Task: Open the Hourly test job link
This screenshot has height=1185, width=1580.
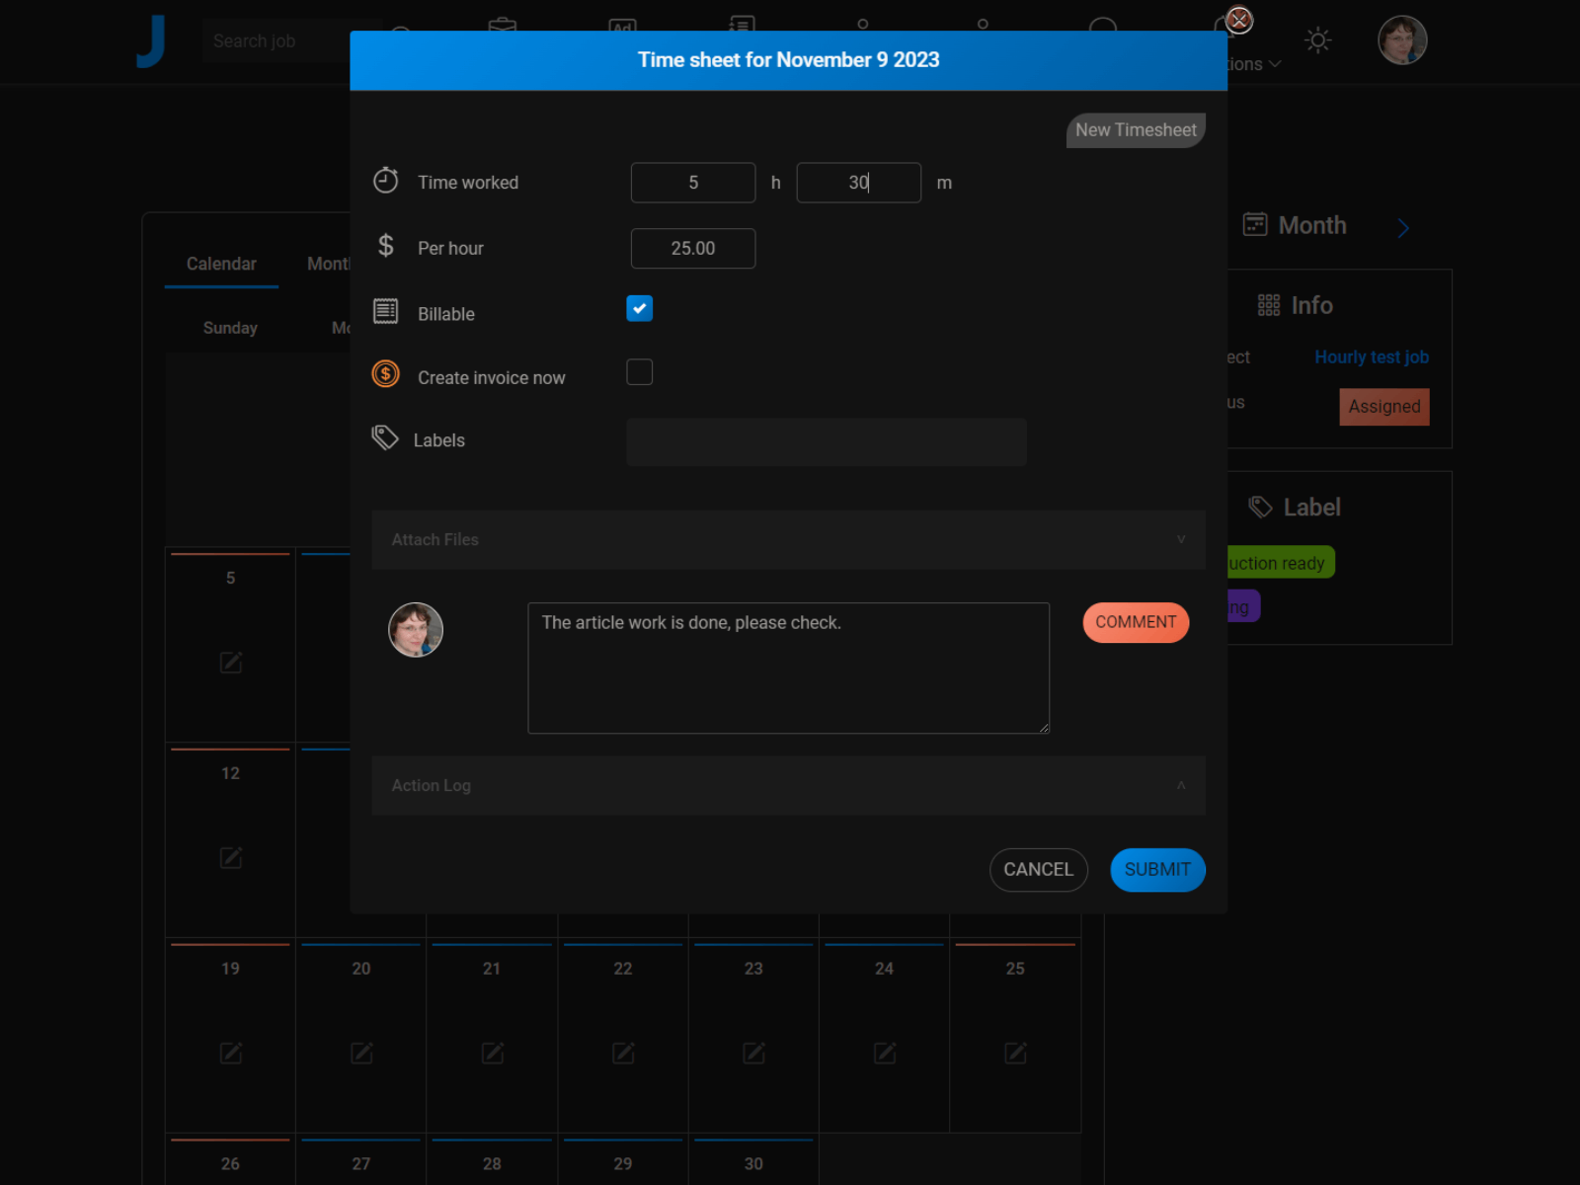Action: click(x=1372, y=357)
